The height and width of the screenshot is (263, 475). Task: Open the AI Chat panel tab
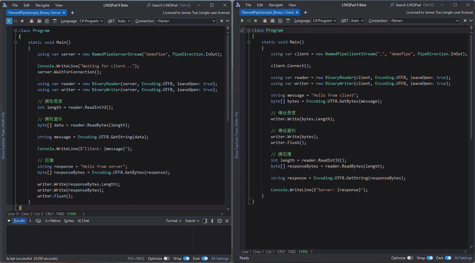83,221
